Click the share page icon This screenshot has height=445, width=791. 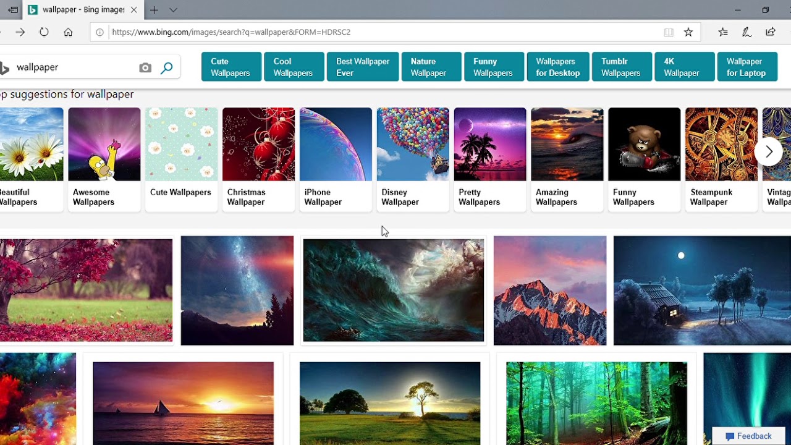(770, 32)
